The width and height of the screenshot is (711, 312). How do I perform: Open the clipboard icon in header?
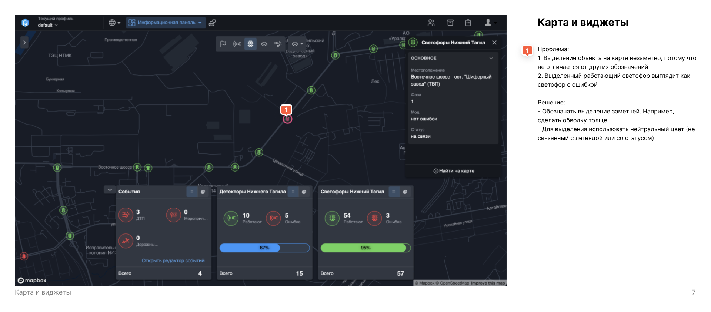(468, 23)
